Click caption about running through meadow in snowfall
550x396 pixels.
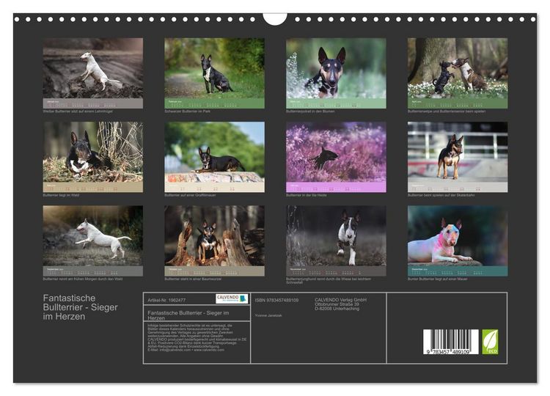(329, 280)
